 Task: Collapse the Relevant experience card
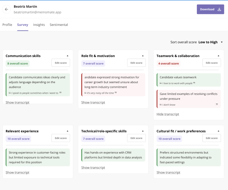pos(67,131)
